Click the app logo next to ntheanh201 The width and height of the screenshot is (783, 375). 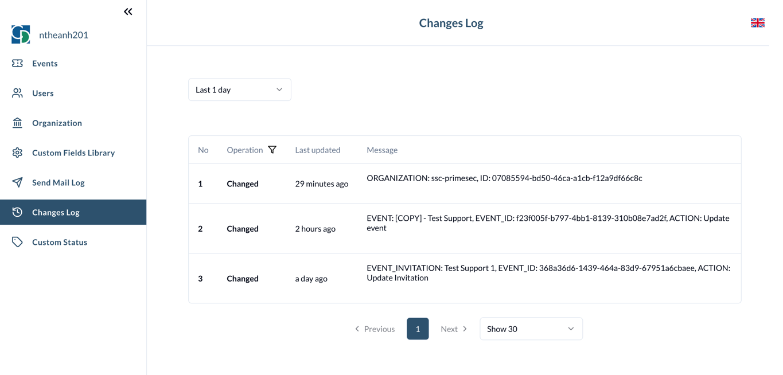coord(21,34)
